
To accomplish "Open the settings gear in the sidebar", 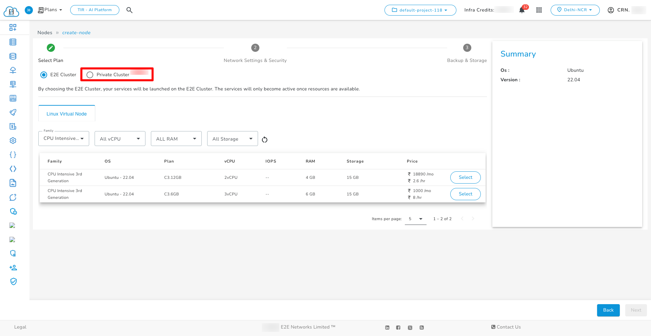I will [13, 140].
